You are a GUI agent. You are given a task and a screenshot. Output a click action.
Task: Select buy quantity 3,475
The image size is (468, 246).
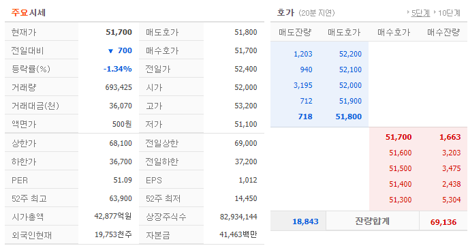click(451, 168)
